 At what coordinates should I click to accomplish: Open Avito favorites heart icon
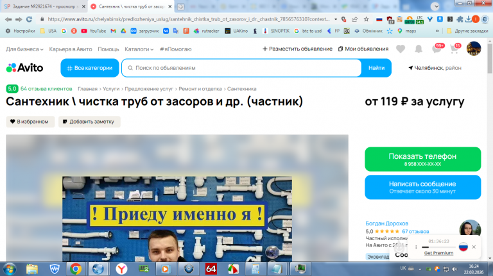(x=401, y=49)
